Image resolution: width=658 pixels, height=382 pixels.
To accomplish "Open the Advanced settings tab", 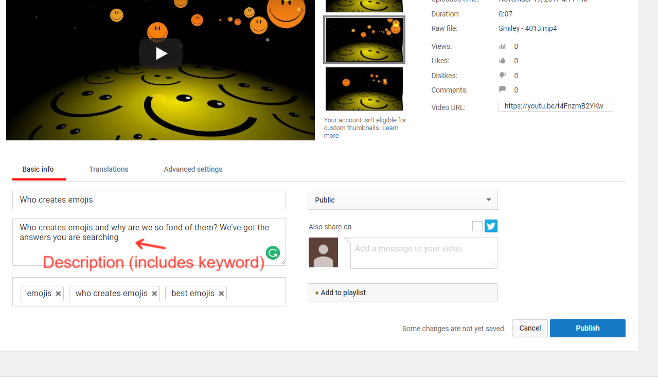I will point(193,169).
